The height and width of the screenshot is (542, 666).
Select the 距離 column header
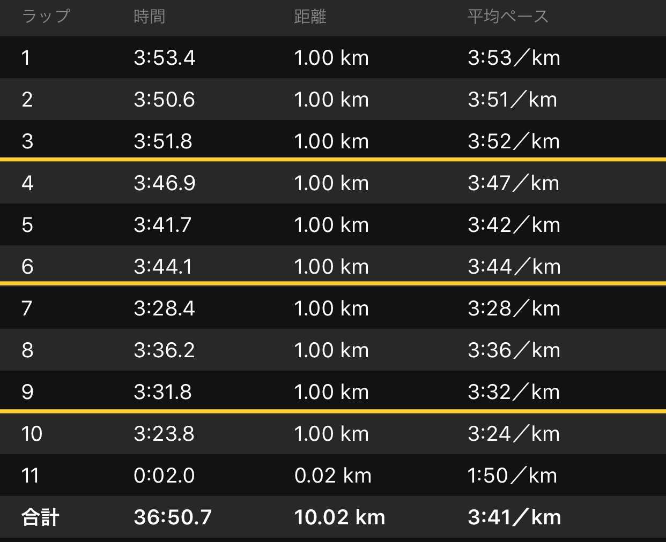[310, 17]
